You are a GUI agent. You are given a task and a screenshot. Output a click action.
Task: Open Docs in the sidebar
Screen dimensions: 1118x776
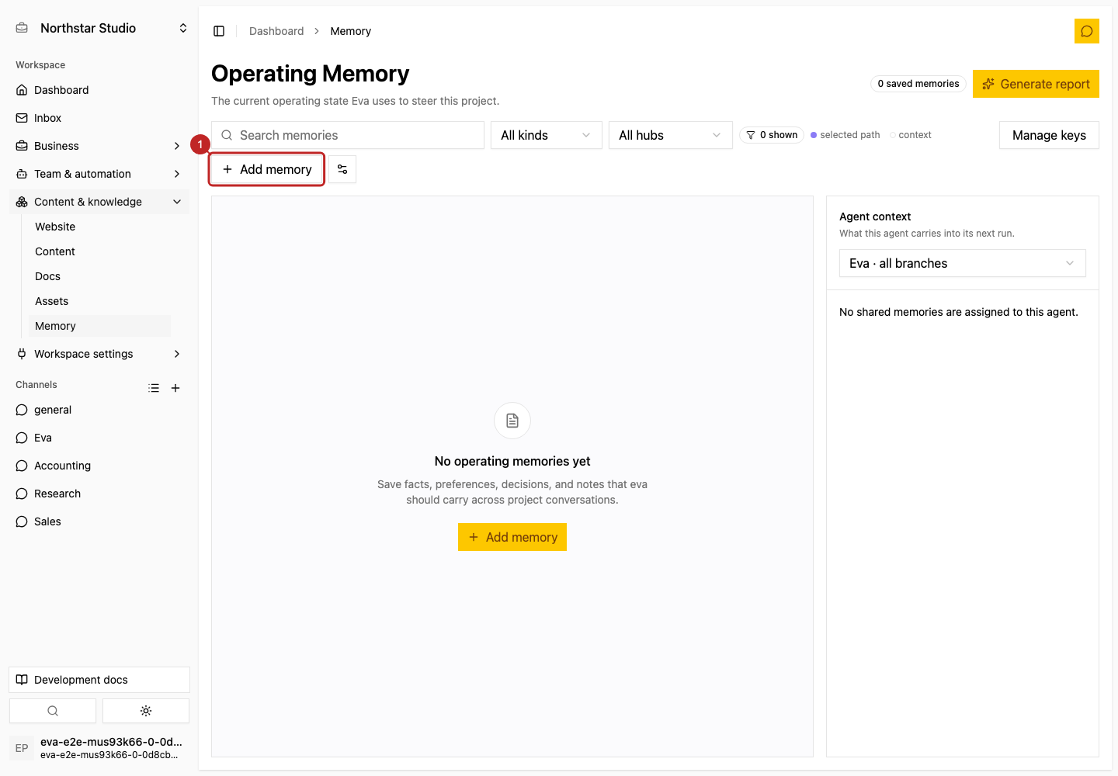pos(99,276)
